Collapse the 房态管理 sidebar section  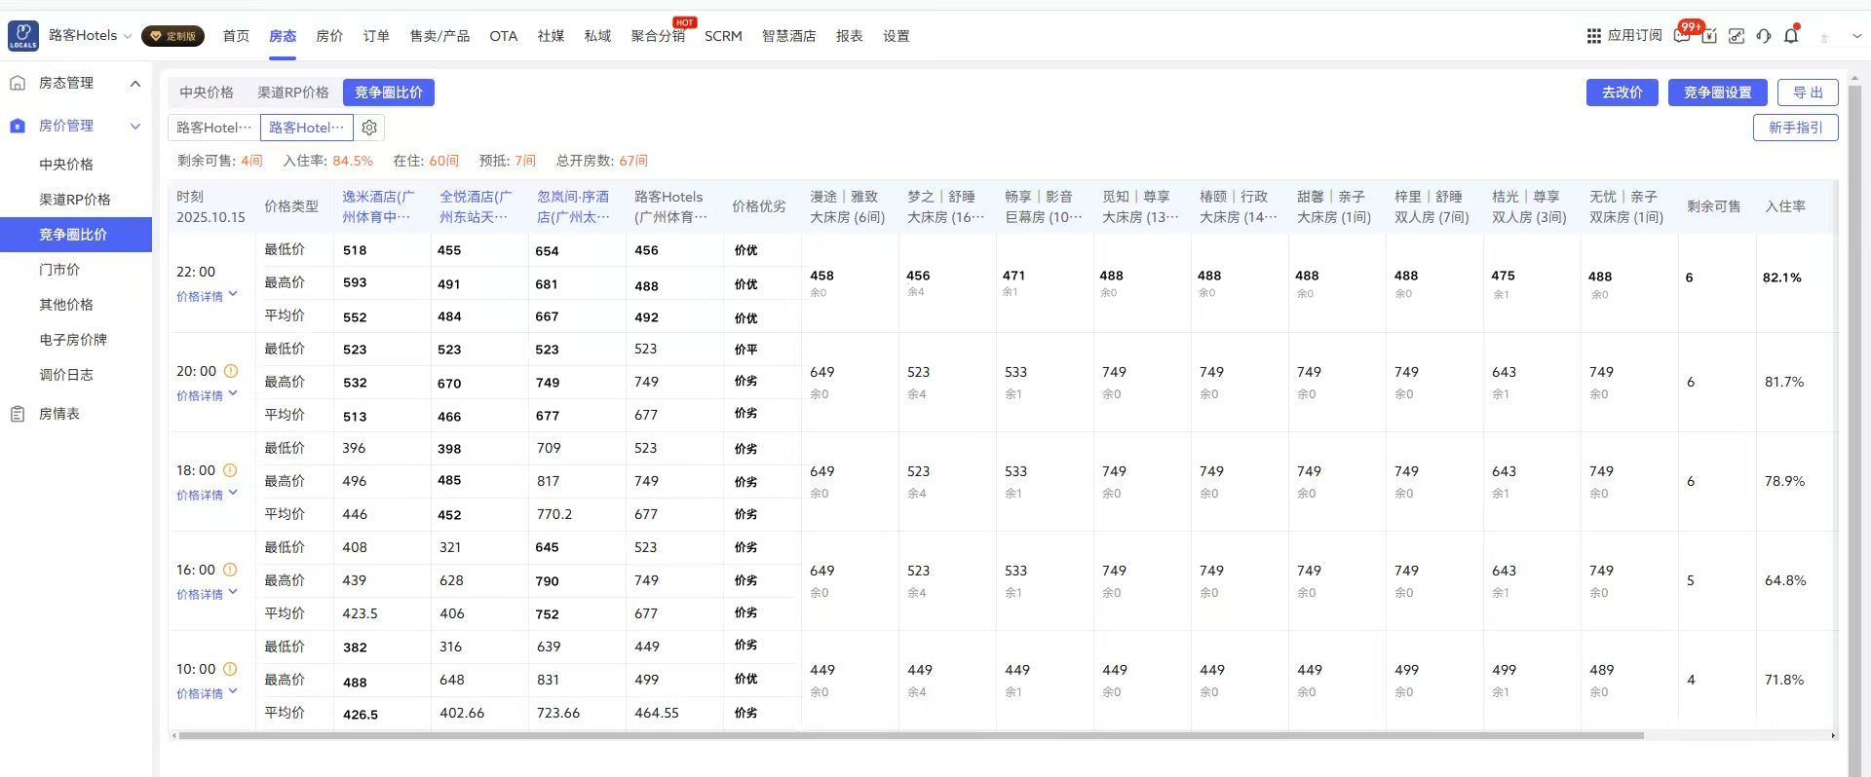(x=135, y=84)
